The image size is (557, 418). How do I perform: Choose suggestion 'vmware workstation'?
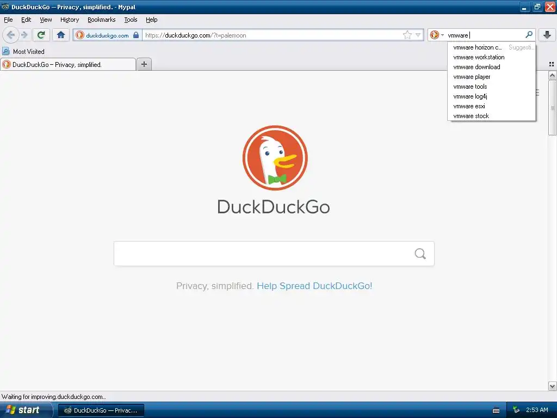pyautogui.click(x=491, y=57)
